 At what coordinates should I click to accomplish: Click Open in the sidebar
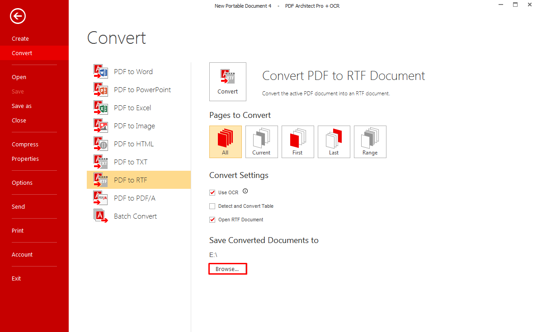(x=19, y=77)
